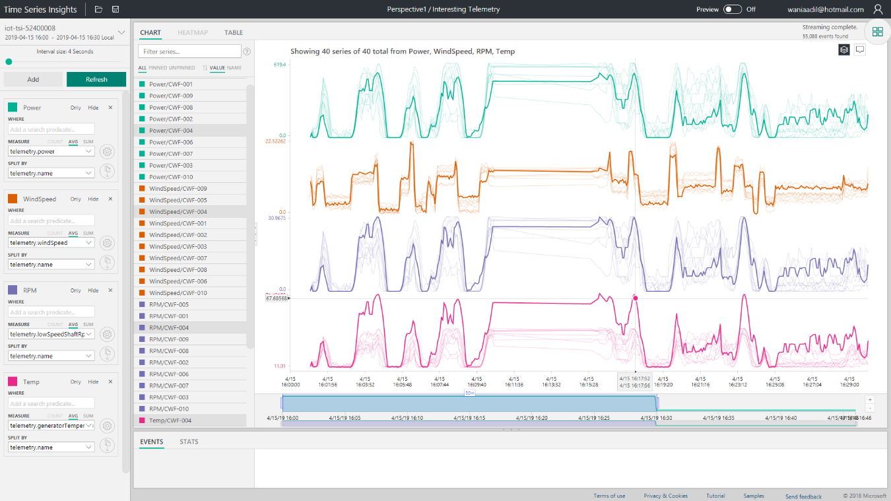Hide the Temp term
The height and width of the screenshot is (501, 891).
coord(93,382)
